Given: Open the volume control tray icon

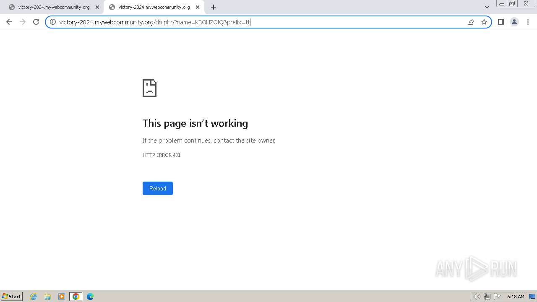Looking at the screenshot, I should [477, 297].
